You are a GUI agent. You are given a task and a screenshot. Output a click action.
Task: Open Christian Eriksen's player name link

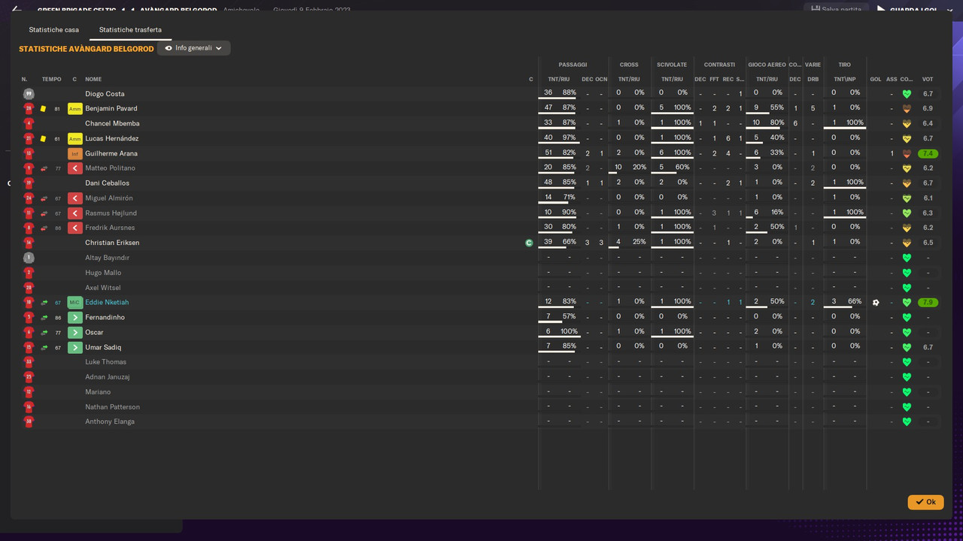112,243
